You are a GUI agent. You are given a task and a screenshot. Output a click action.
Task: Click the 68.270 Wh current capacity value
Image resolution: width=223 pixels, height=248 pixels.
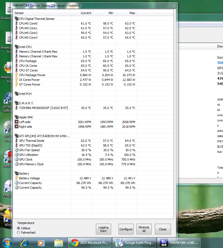84,183
